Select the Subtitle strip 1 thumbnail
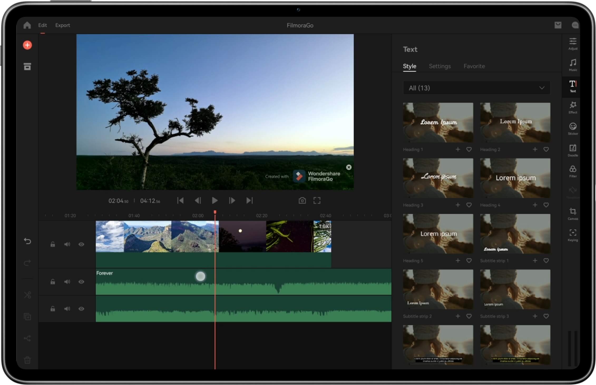This screenshot has width=596, height=385. pos(515,234)
